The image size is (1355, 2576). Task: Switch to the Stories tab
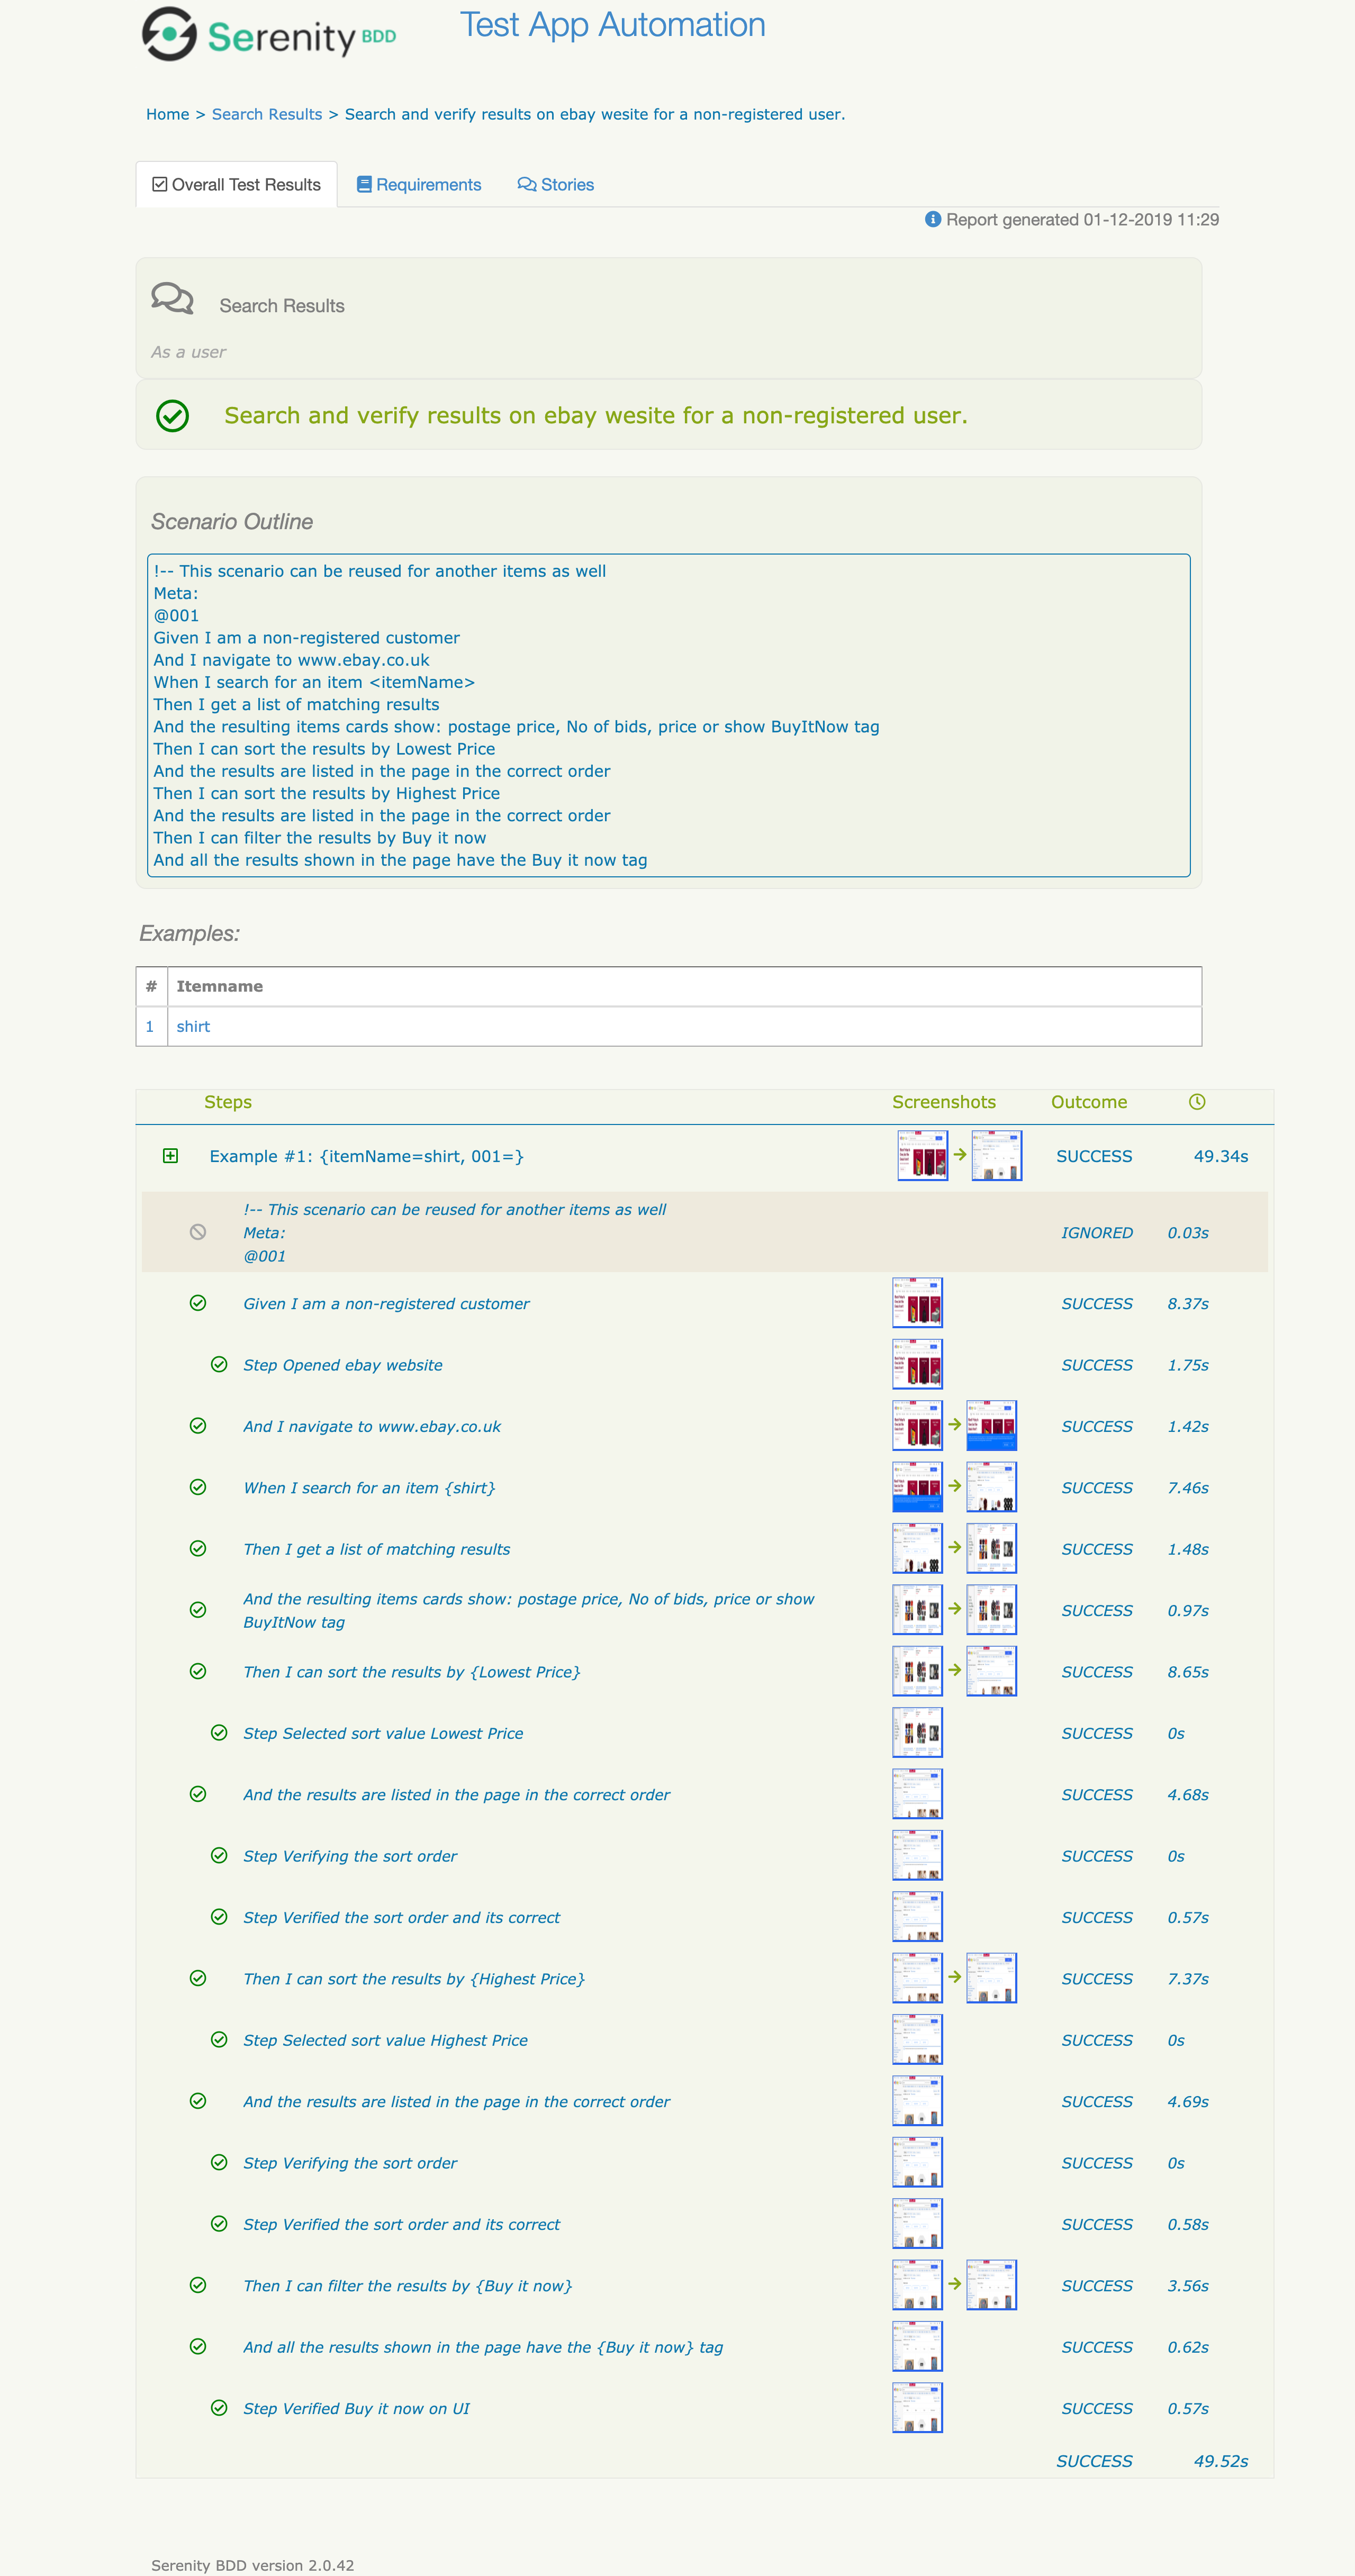556,184
